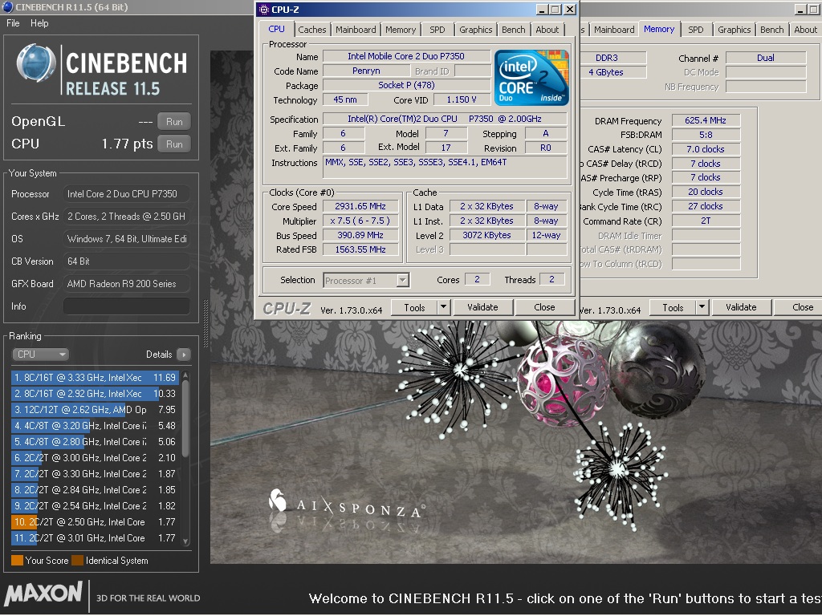Select ranking row 1. 8C/16T @ 3.33 GHz
This screenshot has height=616, width=822.
[95, 378]
